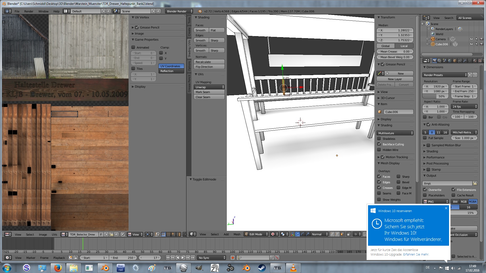This screenshot has height=273, width=486.
Task: Open the Modifiers wrench properties tab
Action: coord(465,61)
